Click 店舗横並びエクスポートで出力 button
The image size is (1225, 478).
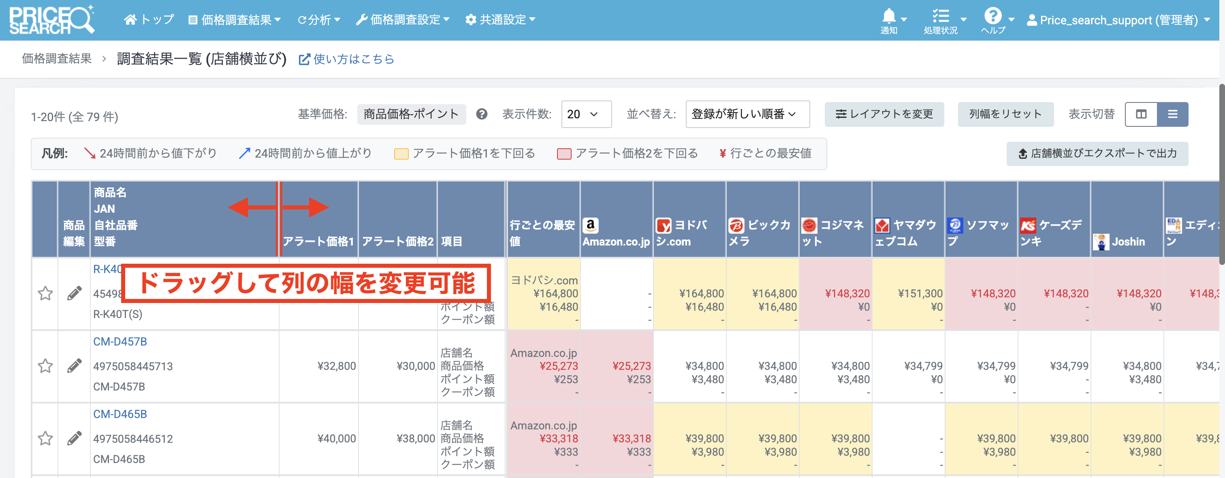[x=1097, y=154]
